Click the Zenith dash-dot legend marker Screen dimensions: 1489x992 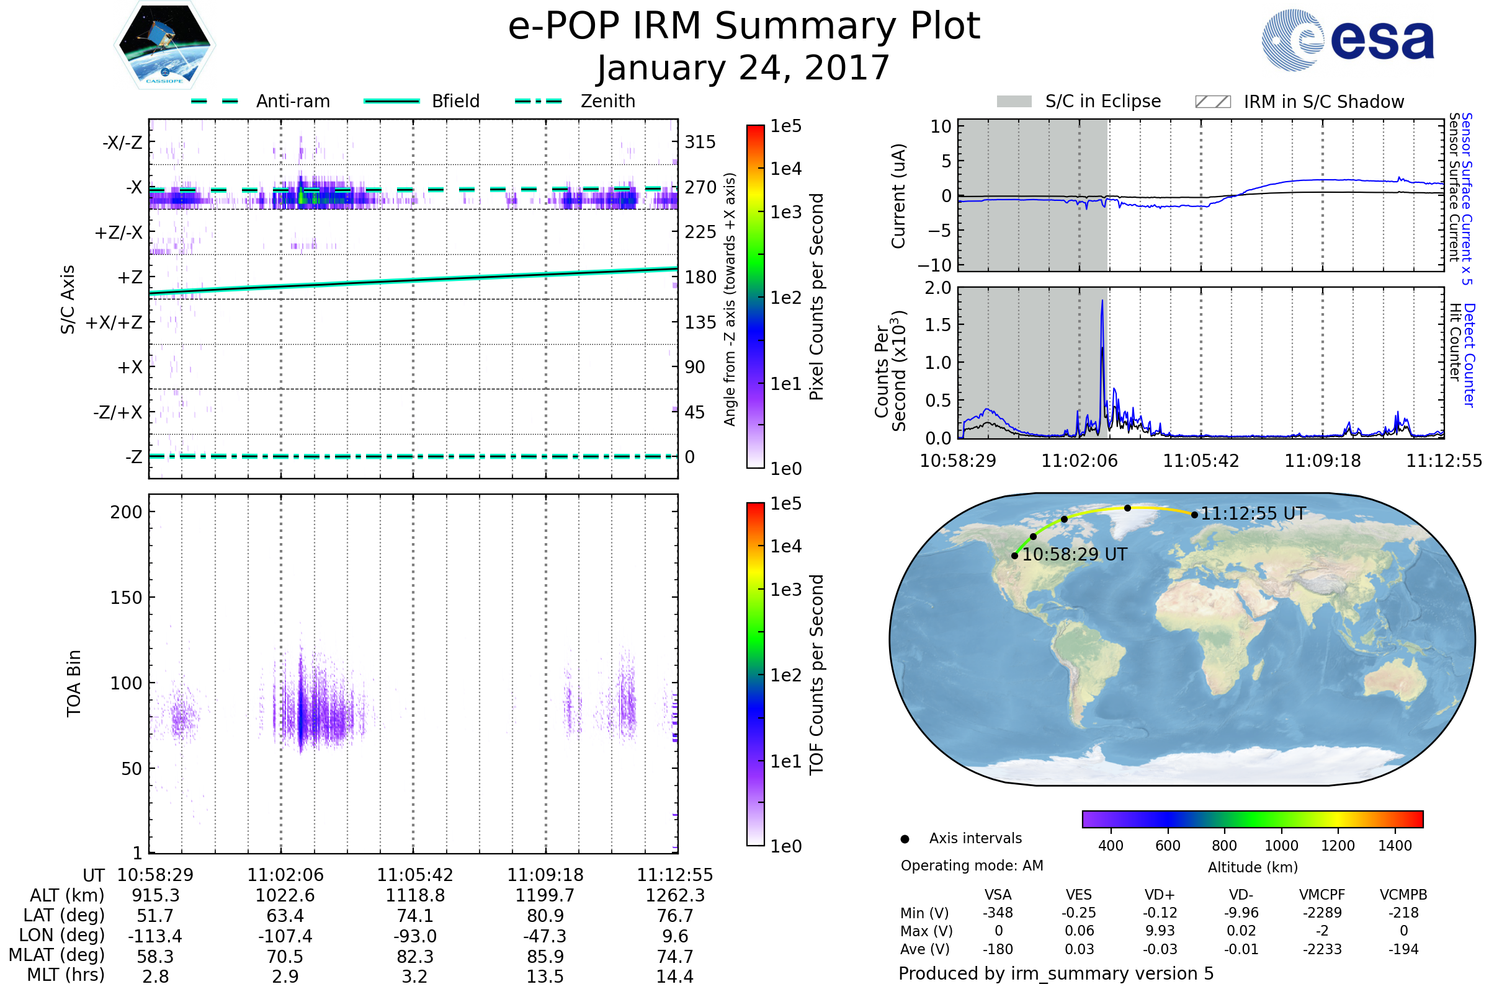539,101
